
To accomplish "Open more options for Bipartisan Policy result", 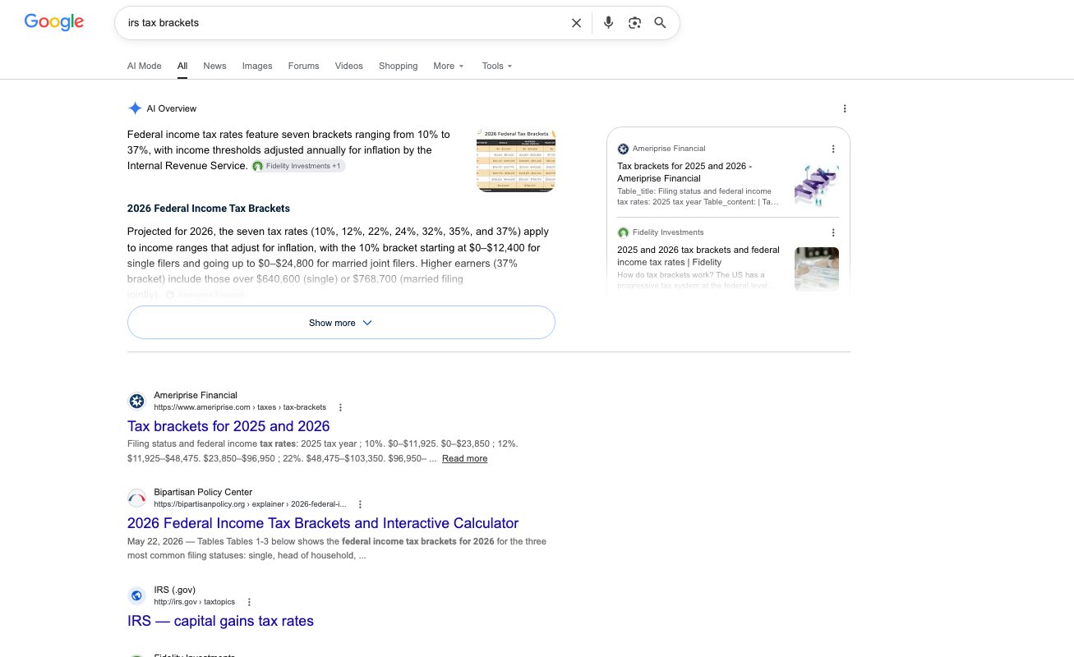I will tap(360, 504).
